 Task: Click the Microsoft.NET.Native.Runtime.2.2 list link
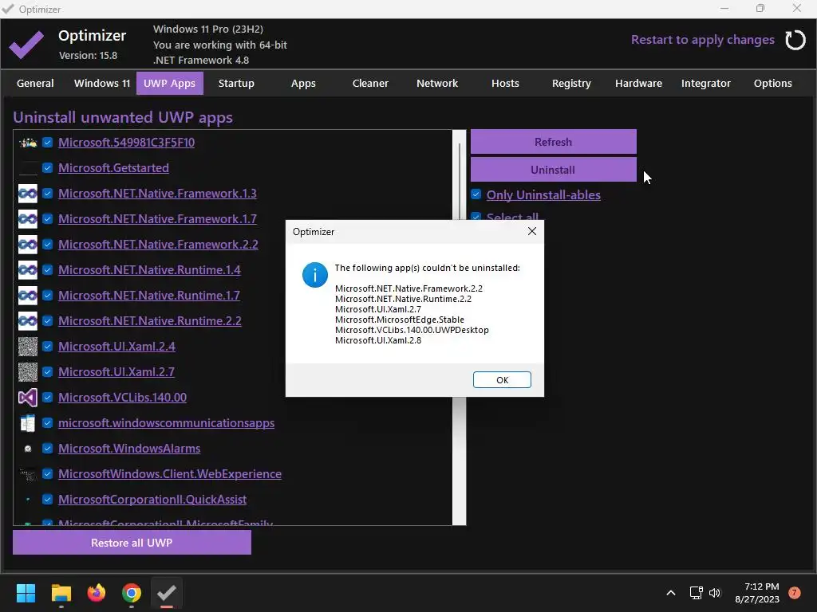[x=150, y=321]
